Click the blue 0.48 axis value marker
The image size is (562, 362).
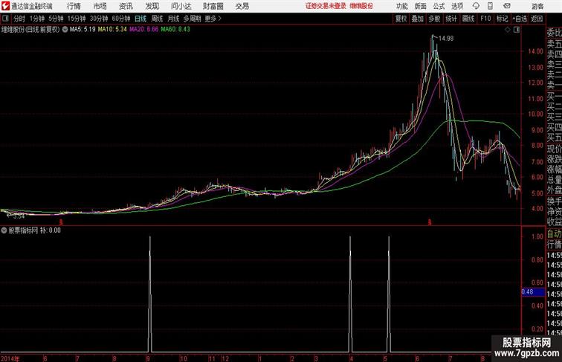click(x=533, y=291)
